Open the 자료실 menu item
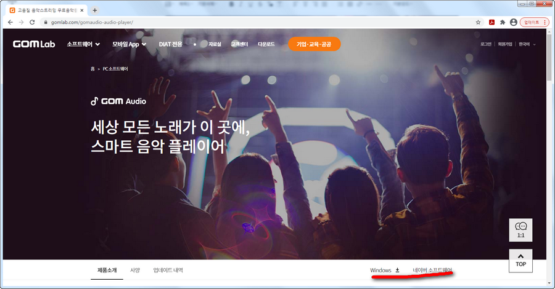This screenshot has width=555, height=289. 215,44
